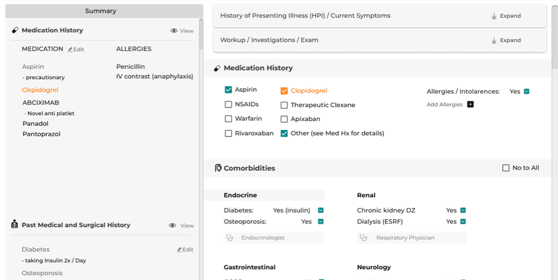Click the orange Clopidogrel entry in Summary
This screenshot has height=280, width=558.
[x=40, y=90]
